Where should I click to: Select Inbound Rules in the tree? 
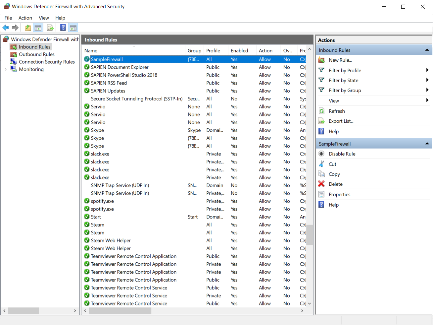tap(34, 47)
